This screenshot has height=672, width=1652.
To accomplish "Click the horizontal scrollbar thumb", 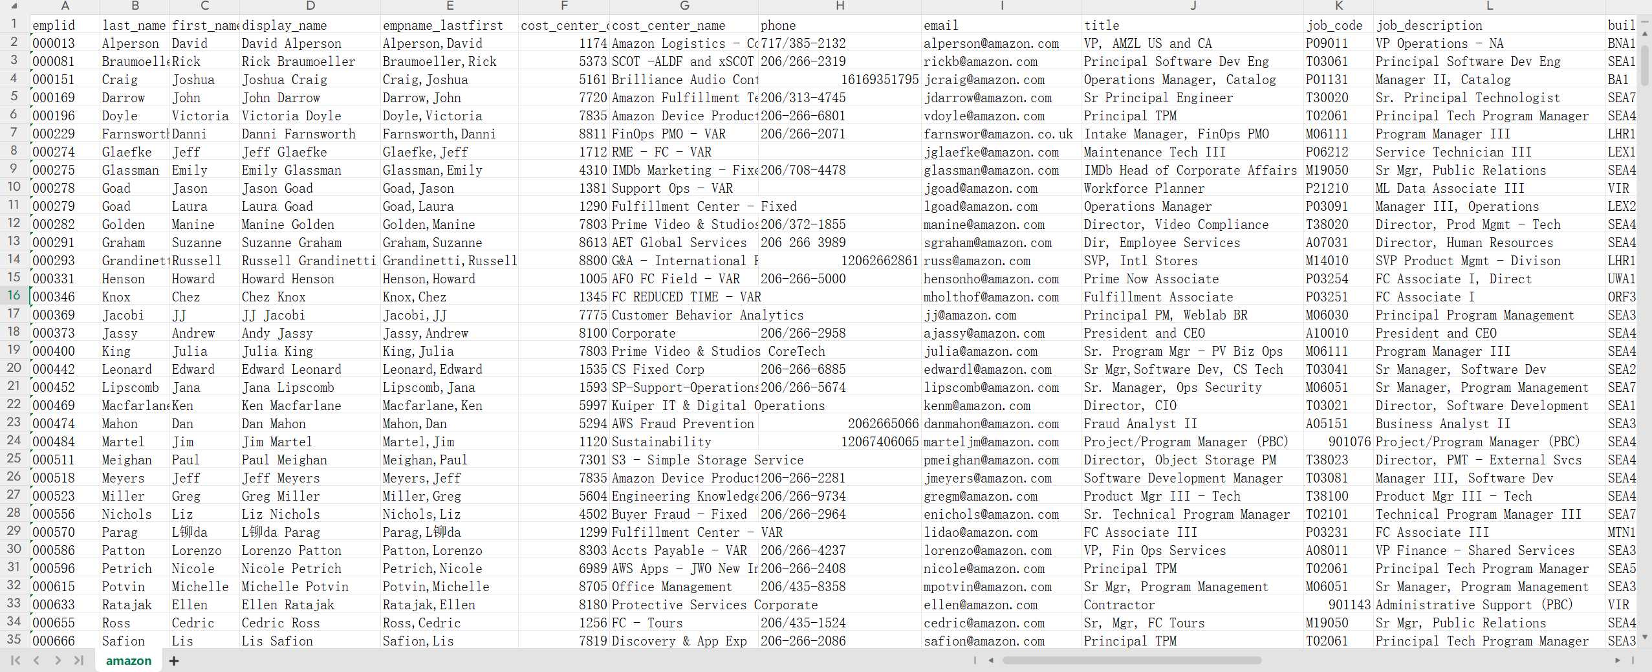I will (1131, 660).
